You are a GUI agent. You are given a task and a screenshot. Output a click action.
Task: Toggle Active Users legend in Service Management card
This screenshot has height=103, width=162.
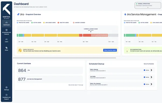pyautogui.click(x=143, y=23)
